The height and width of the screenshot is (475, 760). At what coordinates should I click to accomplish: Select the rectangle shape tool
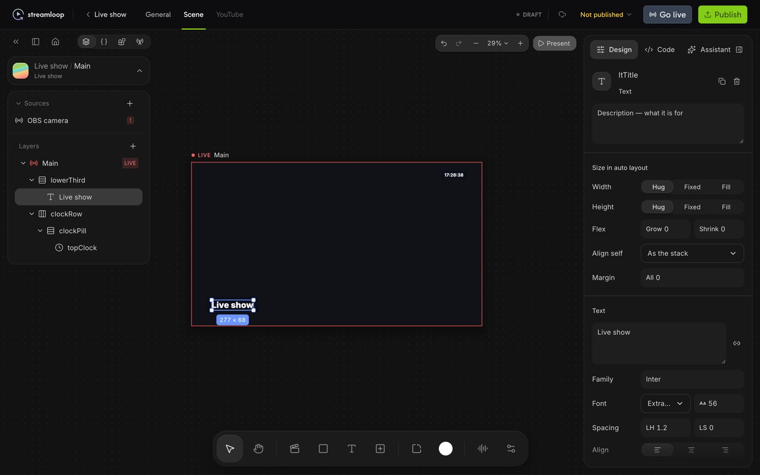[323, 449]
